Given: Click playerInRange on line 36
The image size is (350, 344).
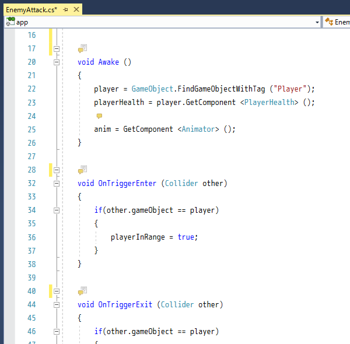Looking at the screenshot, I should tap(138, 237).
